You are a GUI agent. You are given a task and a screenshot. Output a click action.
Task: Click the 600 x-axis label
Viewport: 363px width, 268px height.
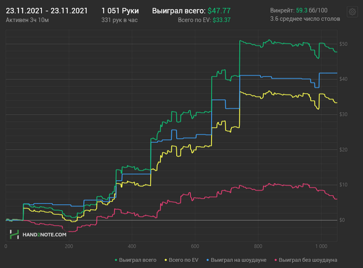point(195,246)
